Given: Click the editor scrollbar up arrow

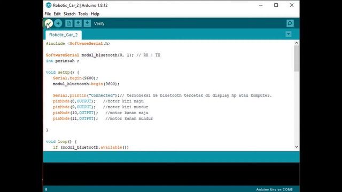Looking at the screenshot, I should click(x=297, y=43).
